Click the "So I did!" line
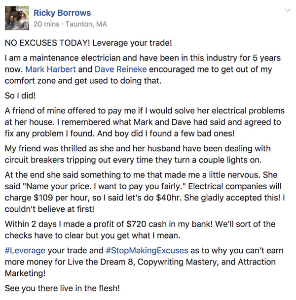 [20, 96]
